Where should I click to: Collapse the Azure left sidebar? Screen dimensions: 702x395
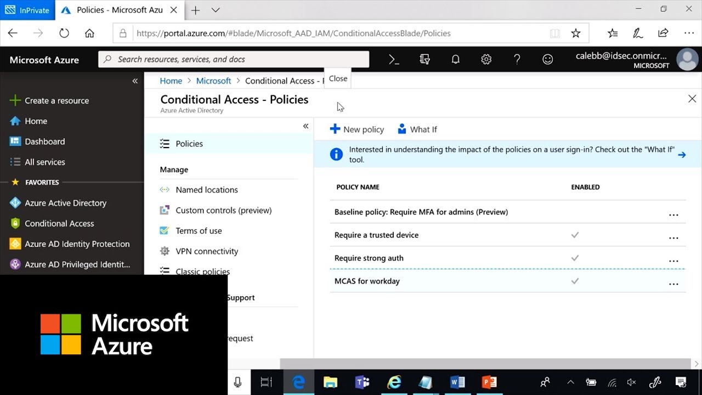(135, 81)
